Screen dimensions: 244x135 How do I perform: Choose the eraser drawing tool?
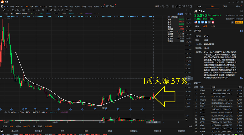(x=48, y=10)
